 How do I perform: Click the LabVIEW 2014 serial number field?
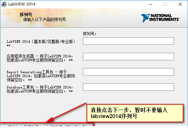click(x=128, y=41)
